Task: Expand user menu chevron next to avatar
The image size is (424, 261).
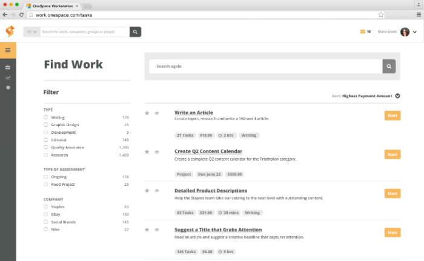Action: click(x=414, y=32)
